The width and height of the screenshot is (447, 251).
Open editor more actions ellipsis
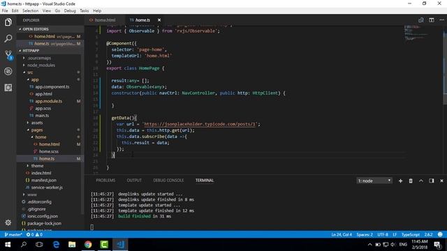441,20
